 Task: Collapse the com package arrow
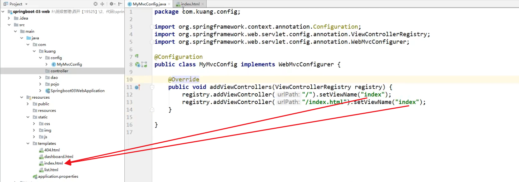click(28, 45)
